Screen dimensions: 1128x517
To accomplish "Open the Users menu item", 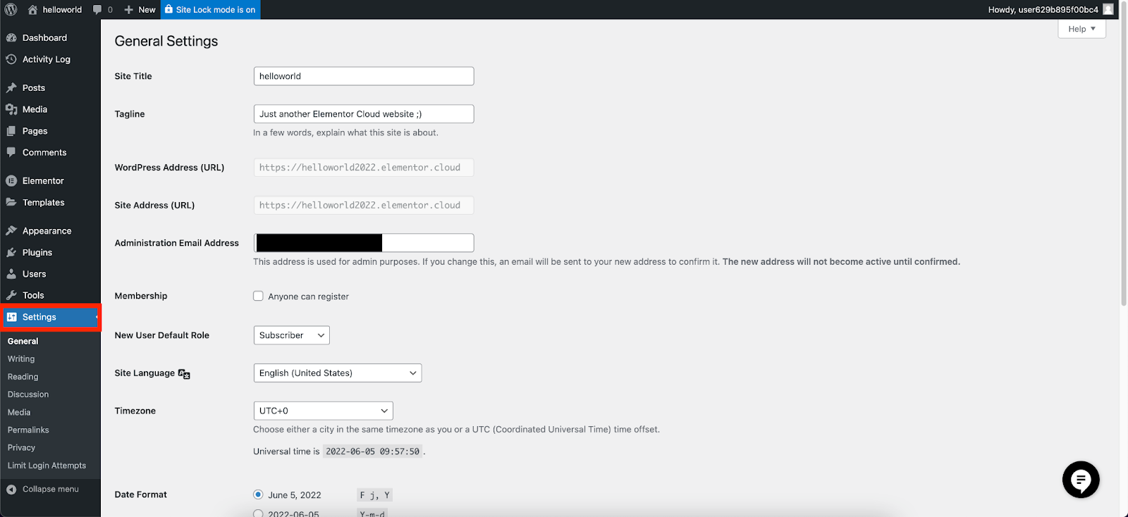I will pos(50,274).
